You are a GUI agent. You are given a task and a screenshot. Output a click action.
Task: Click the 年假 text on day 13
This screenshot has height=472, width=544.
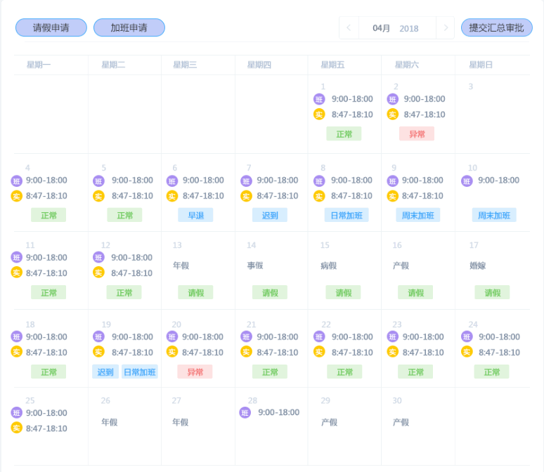coord(181,265)
